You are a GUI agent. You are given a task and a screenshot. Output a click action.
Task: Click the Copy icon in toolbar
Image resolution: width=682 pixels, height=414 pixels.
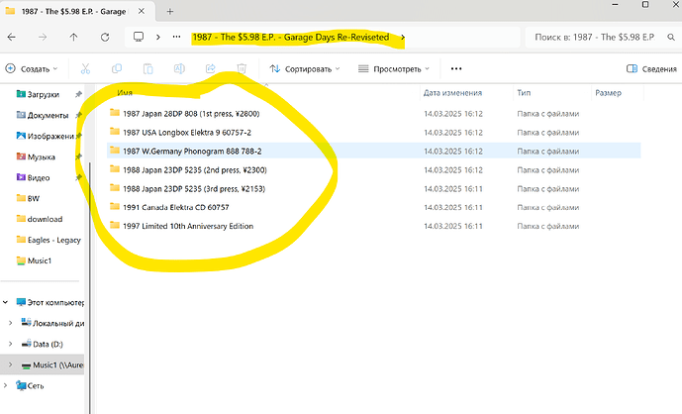117,68
